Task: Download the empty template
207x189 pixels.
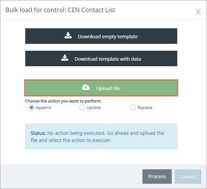Action: pos(101,36)
